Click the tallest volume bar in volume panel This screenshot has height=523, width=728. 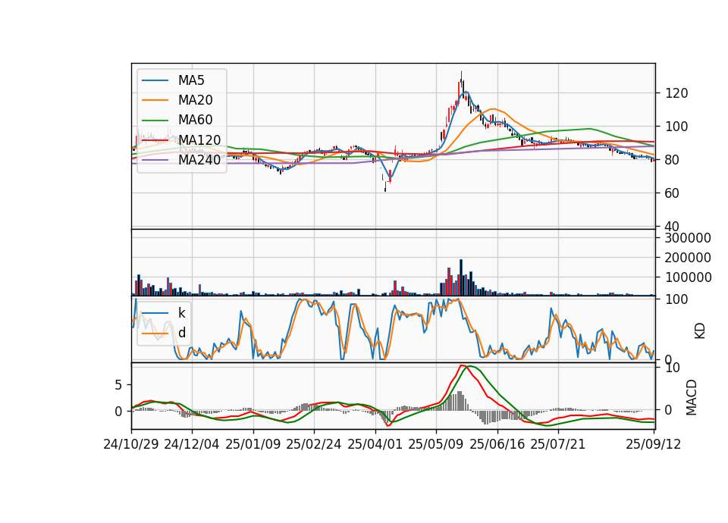pos(461,277)
